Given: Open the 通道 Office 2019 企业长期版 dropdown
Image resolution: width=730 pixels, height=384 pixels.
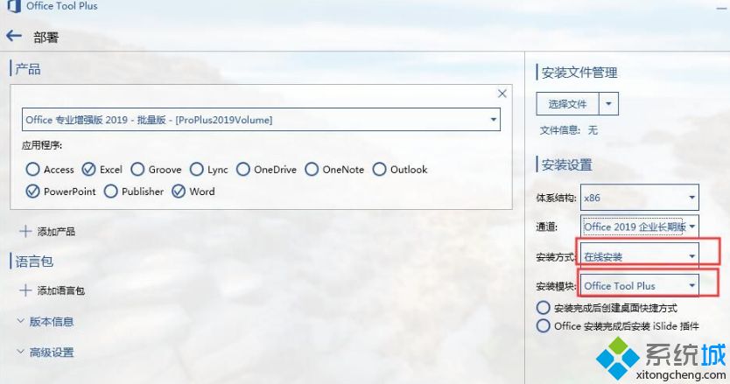Looking at the screenshot, I should tap(639, 227).
